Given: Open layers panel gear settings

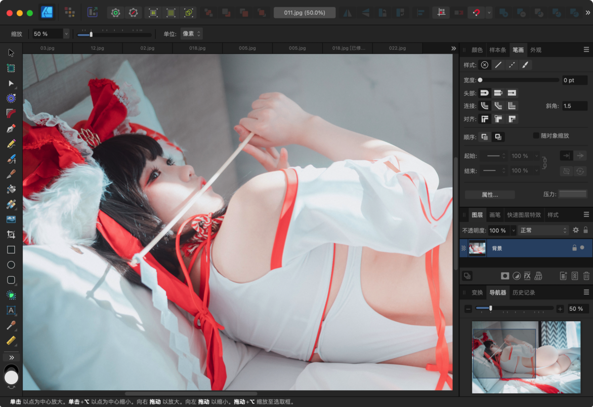Looking at the screenshot, I should [576, 230].
